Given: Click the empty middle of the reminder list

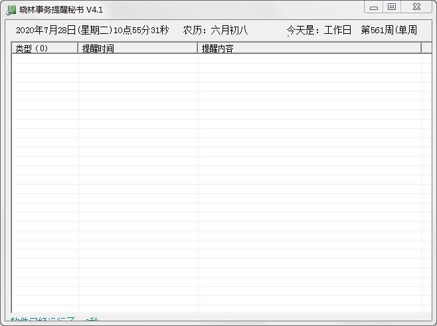Looking at the screenshot, I should tap(222, 183).
